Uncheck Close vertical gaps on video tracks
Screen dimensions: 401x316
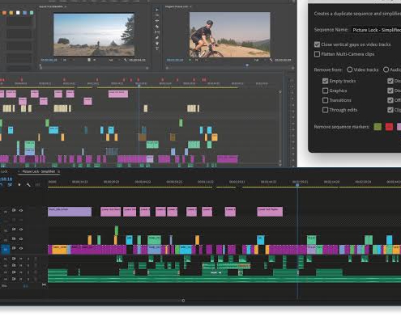(x=317, y=44)
